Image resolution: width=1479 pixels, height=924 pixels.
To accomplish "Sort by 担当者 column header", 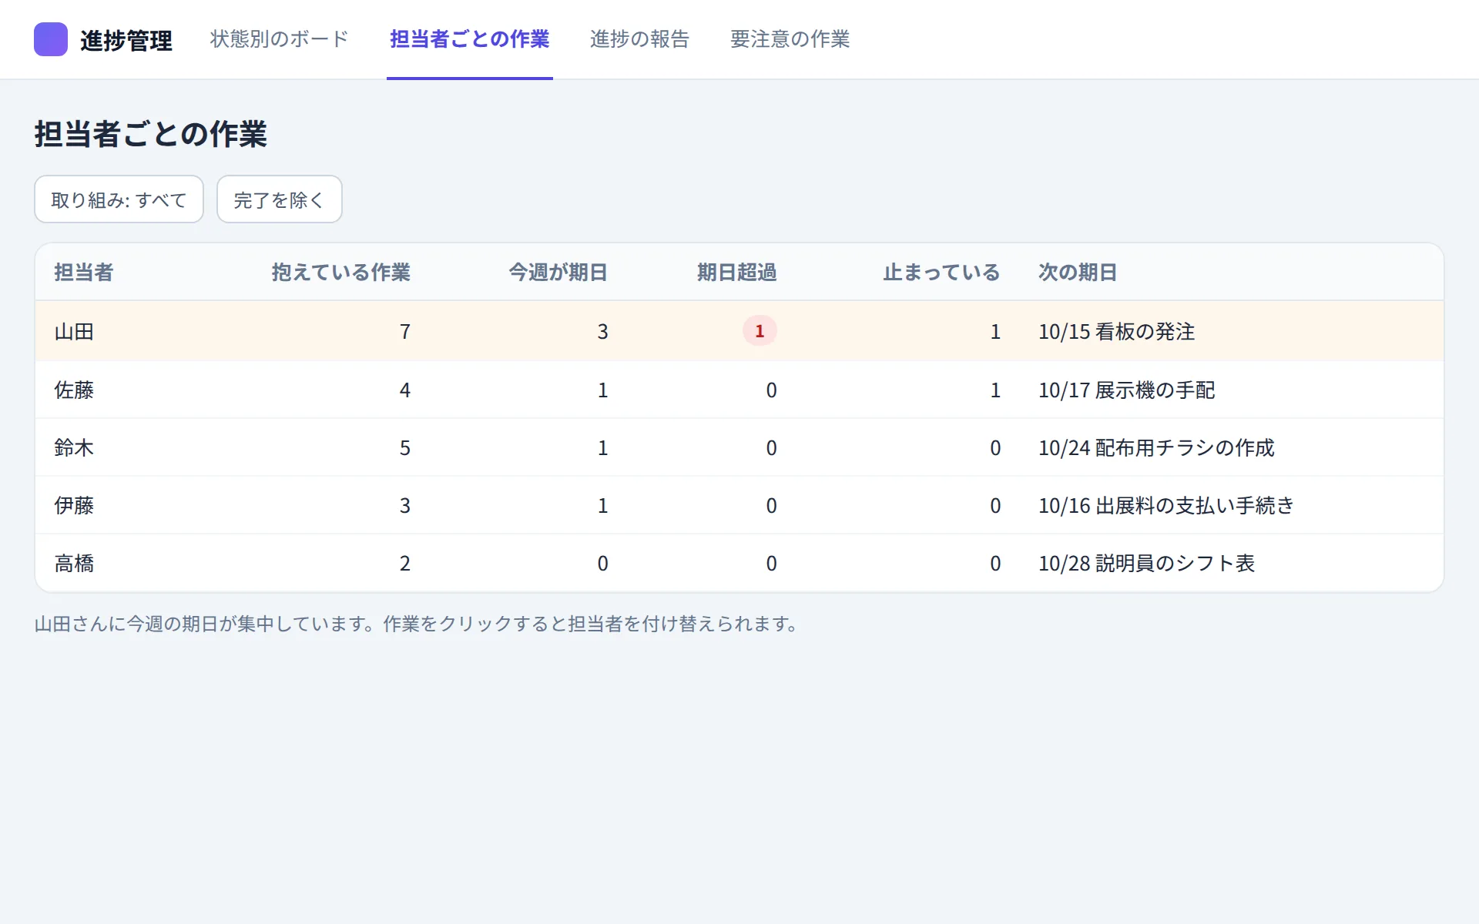I will [x=84, y=273].
